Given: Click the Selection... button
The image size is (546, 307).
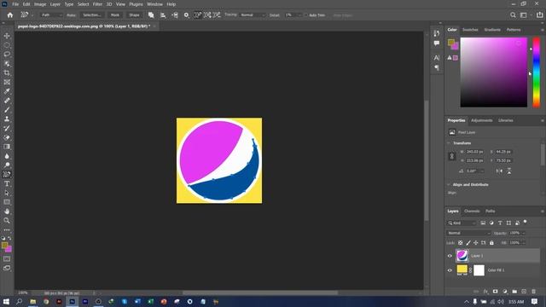Looking at the screenshot, I should pyautogui.click(x=92, y=15).
